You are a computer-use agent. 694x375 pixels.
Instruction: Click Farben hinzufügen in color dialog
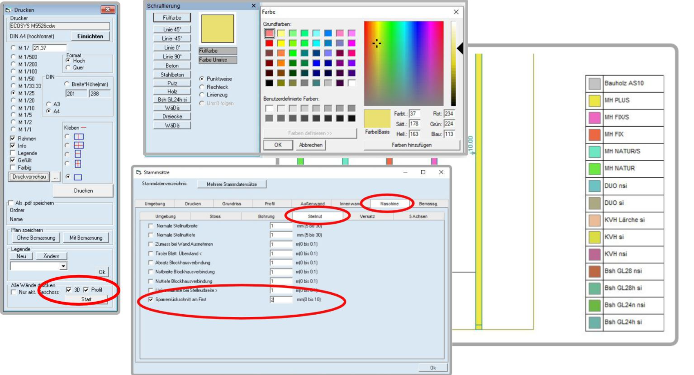[412, 145]
